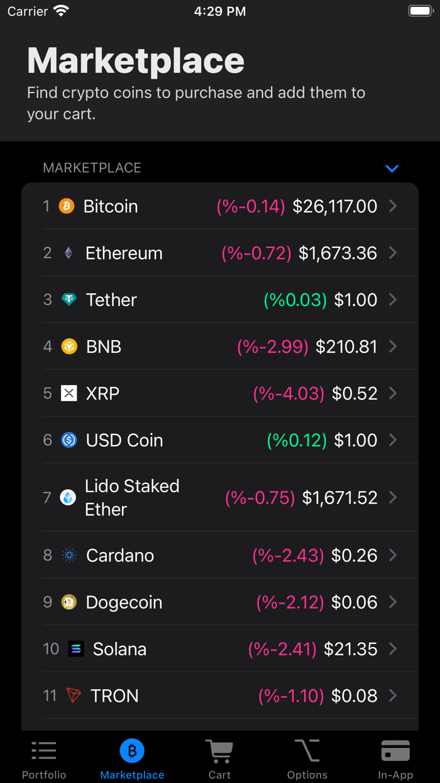Screen dimensions: 440x783
Task: Open Lido Staked Ether details
Action: point(393,497)
